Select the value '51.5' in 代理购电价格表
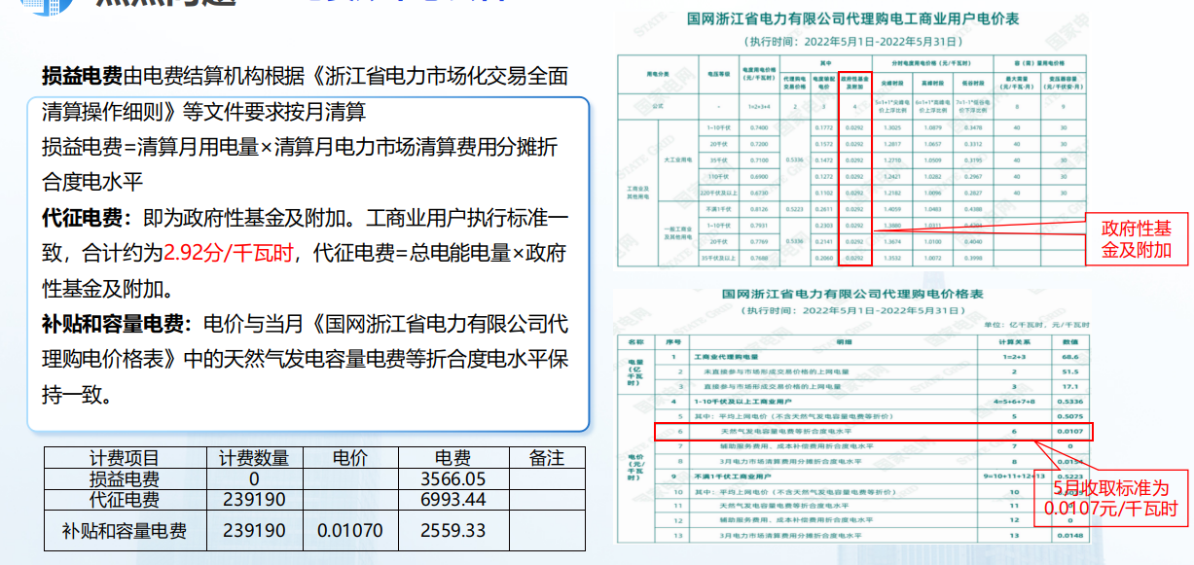Viewport: 1194px width, 565px height. coord(1069,371)
